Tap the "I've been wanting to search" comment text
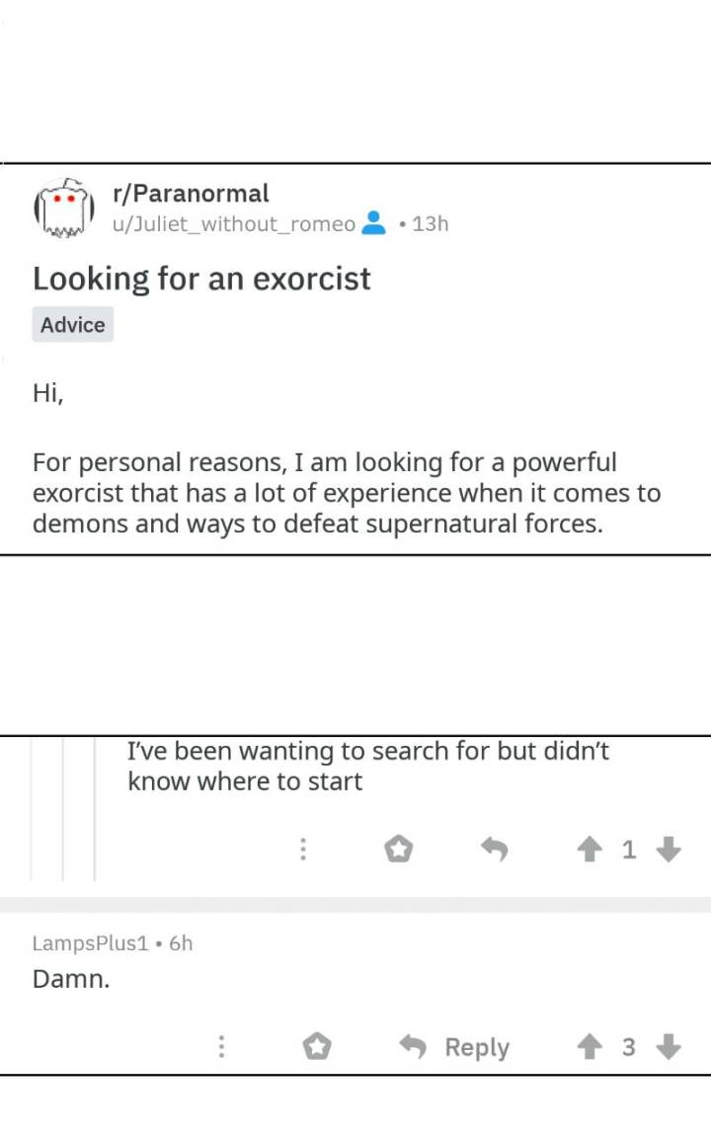This screenshot has height=1138, width=711. [367, 767]
